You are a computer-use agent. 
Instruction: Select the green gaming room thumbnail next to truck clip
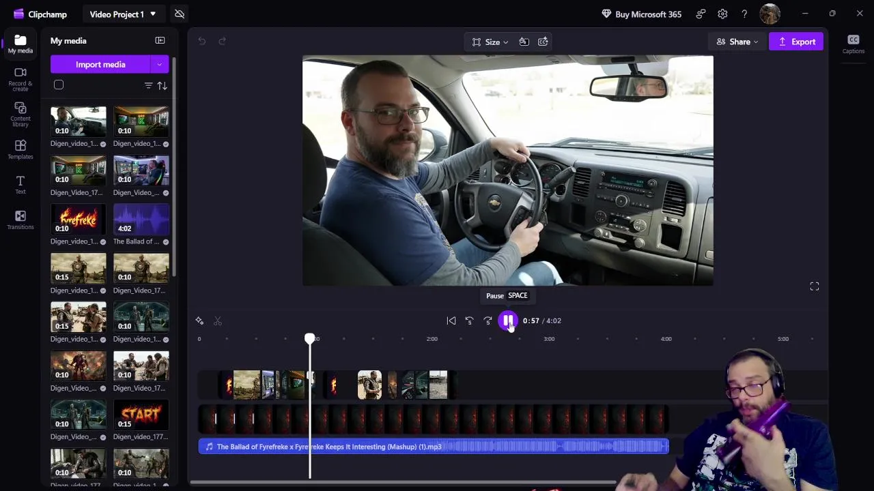pos(141,121)
